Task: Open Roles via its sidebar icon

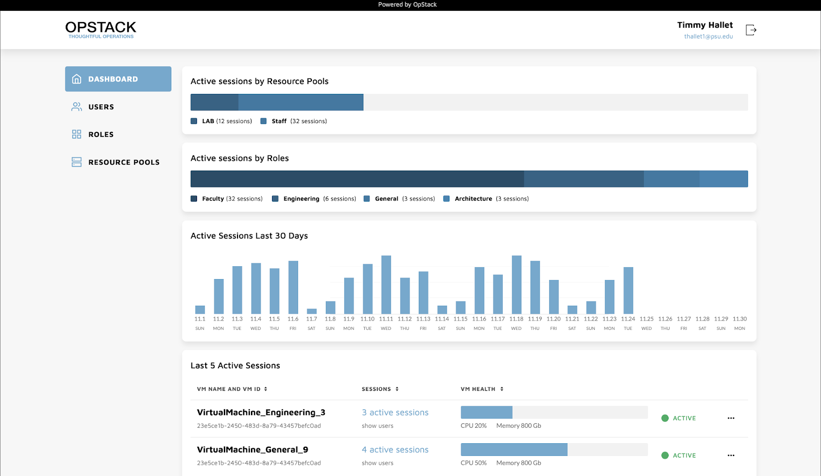Action: point(76,134)
